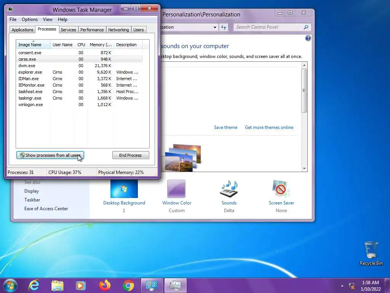
Task: Open the View menu in Task Manager
Action: 48,19
